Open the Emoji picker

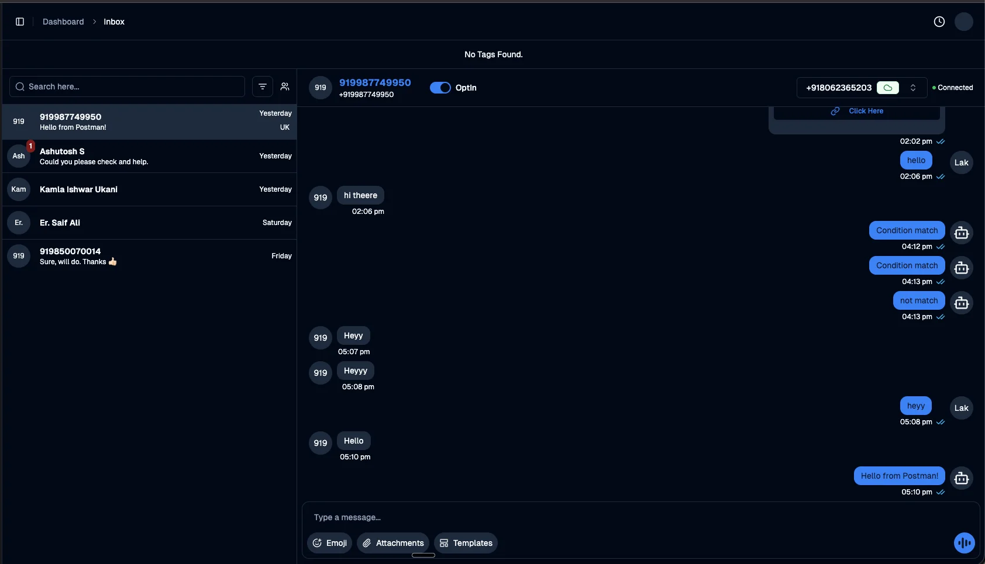[x=329, y=543]
